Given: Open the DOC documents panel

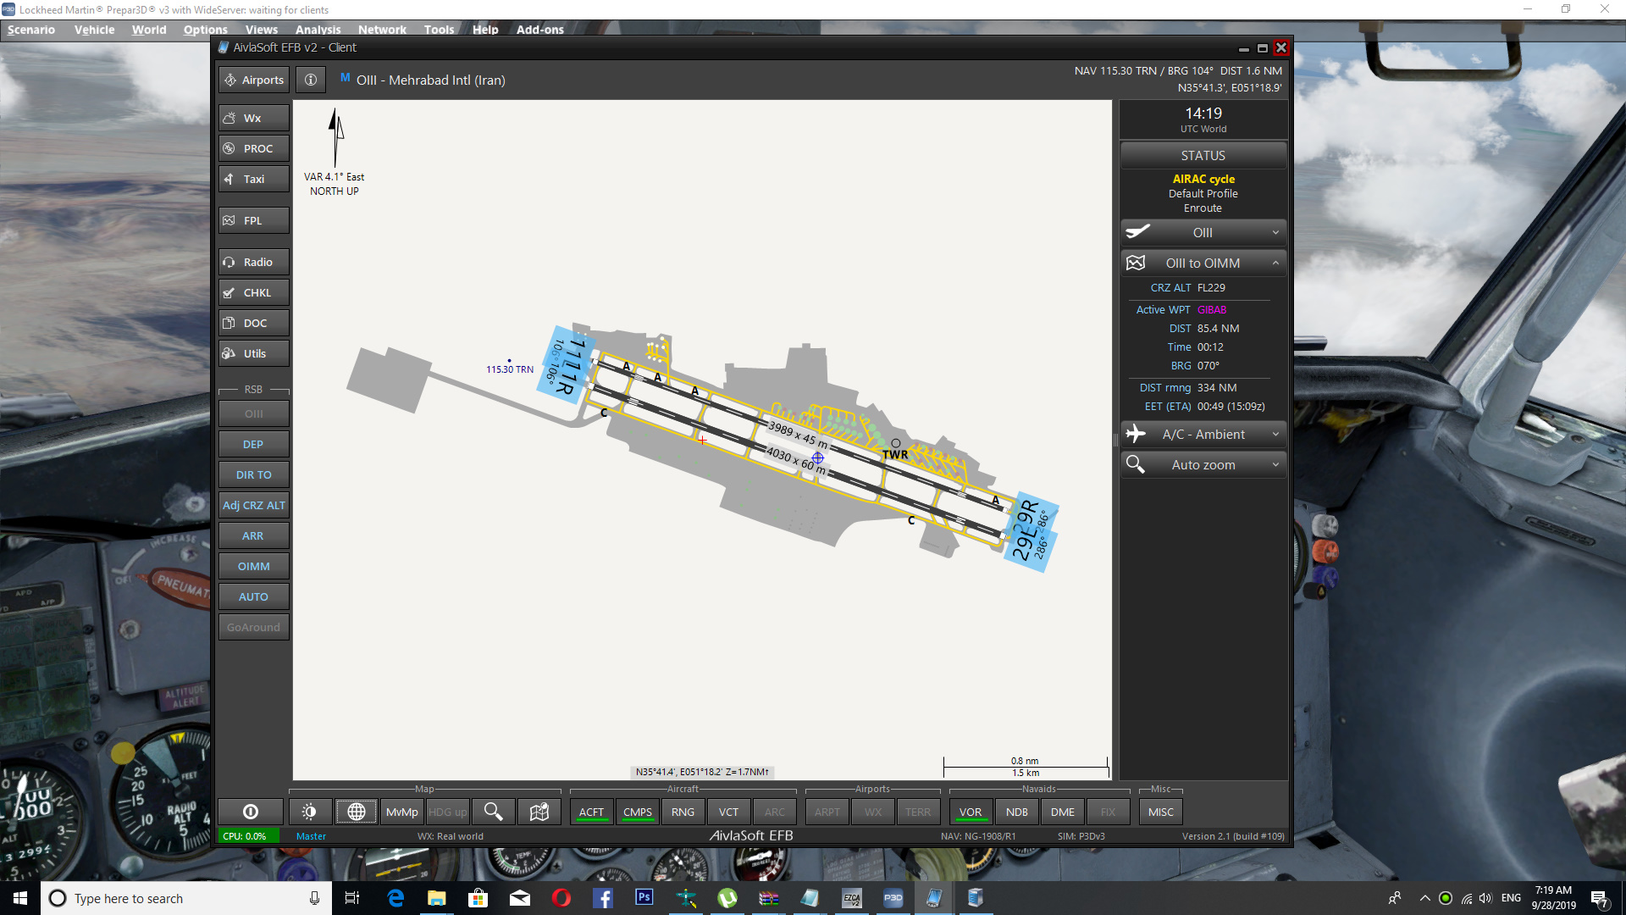Looking at the screenshot, I should point(254,323).
